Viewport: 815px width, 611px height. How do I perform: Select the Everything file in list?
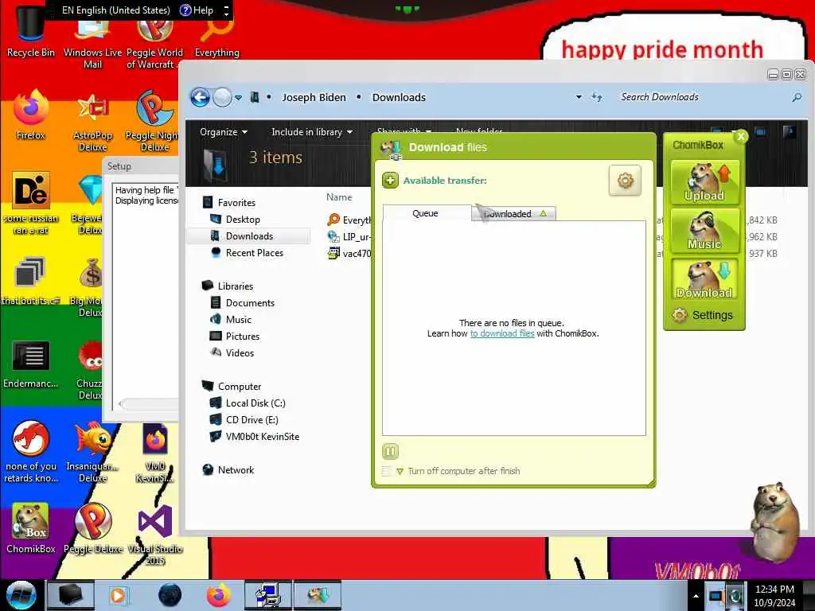[x=349, y=220]
